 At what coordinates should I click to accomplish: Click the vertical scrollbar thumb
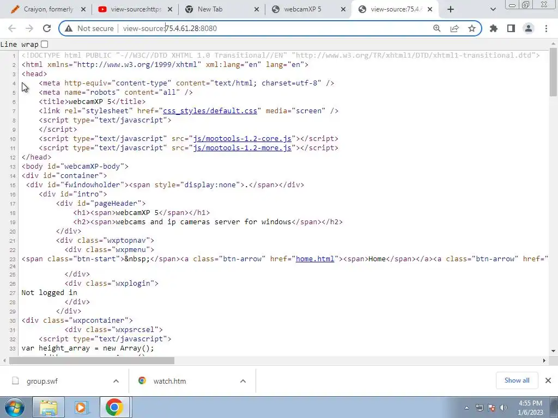553,72
